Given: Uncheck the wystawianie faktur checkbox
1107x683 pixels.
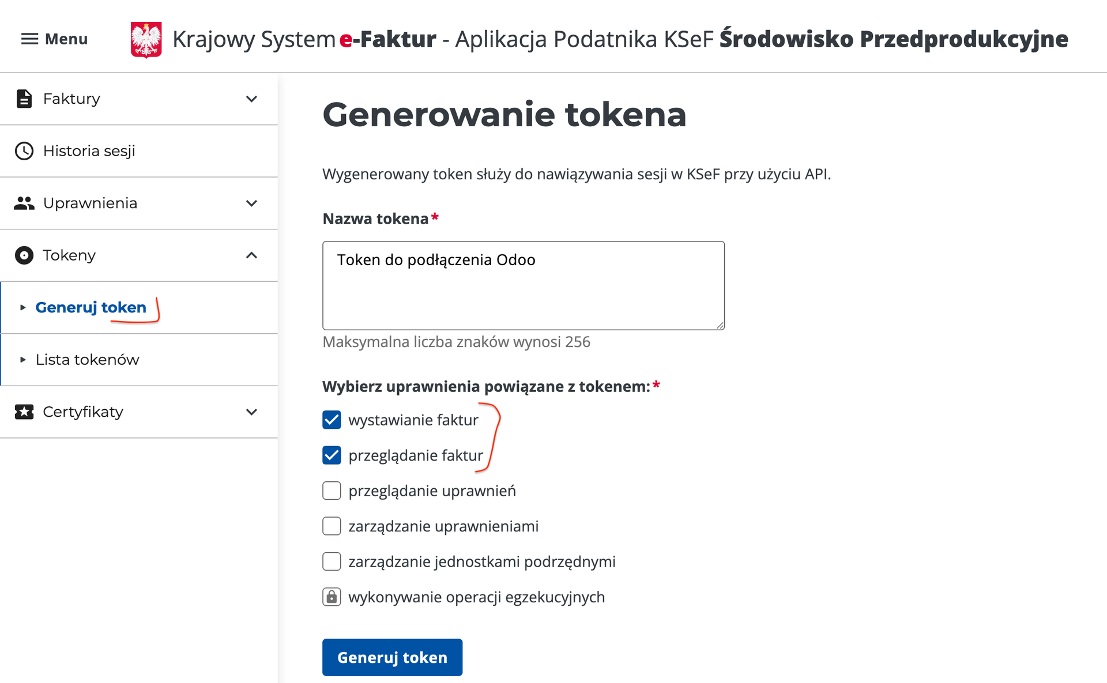Looking at the screenshot, I should (332, 420).
